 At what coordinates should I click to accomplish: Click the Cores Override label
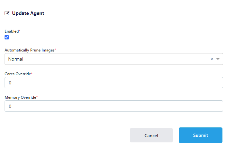tap(18, 74)
